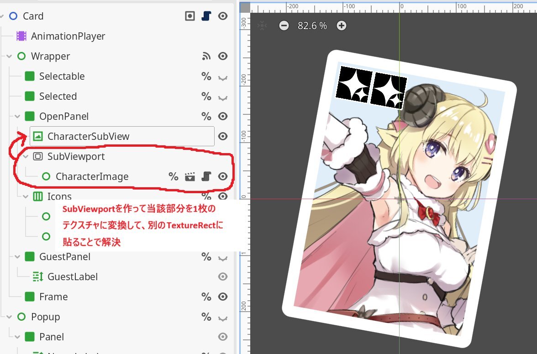Show the hidden Selected node
Viewport: 537px width, 354px height.
223,98
